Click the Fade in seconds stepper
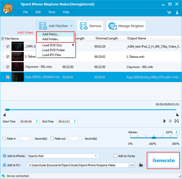This screenshot has height=179, width=182. [x=29, y=138]
